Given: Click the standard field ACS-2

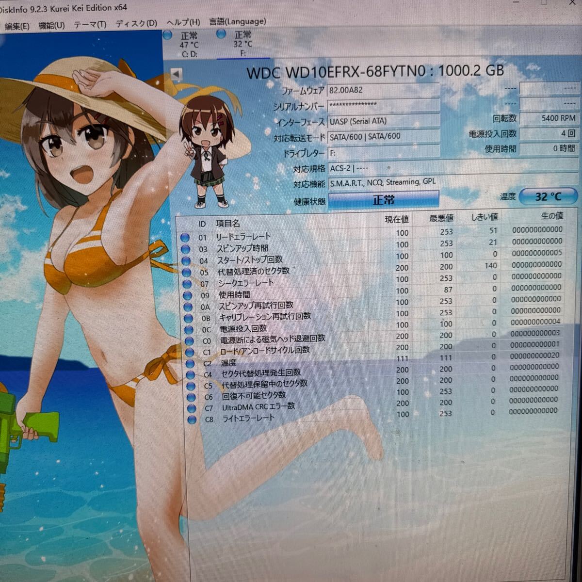Looking at the screenshot, I should [453, 168].
